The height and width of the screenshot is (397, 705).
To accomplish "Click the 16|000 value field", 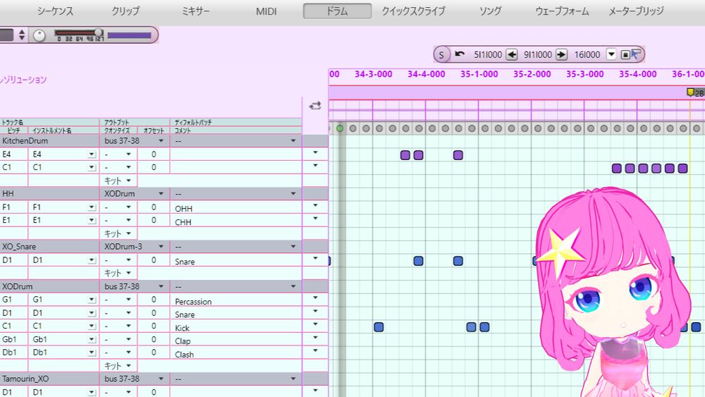I will (587, 55).
